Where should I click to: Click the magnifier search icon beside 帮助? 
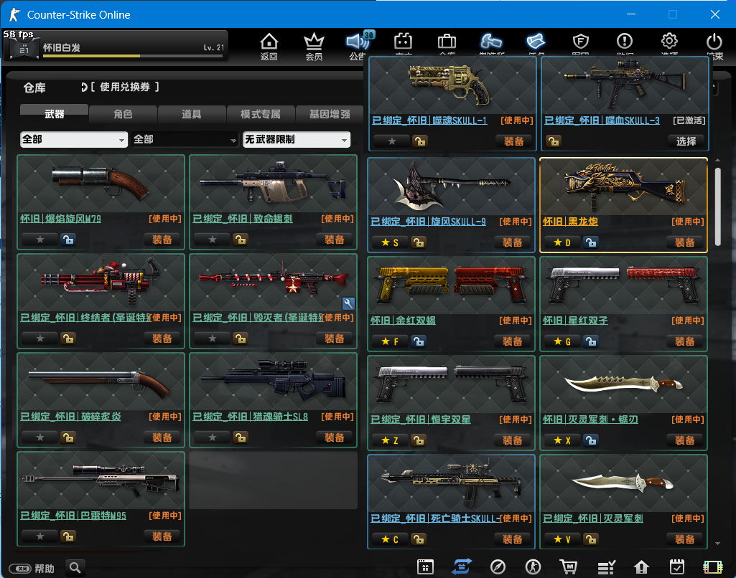pos(75,568)
